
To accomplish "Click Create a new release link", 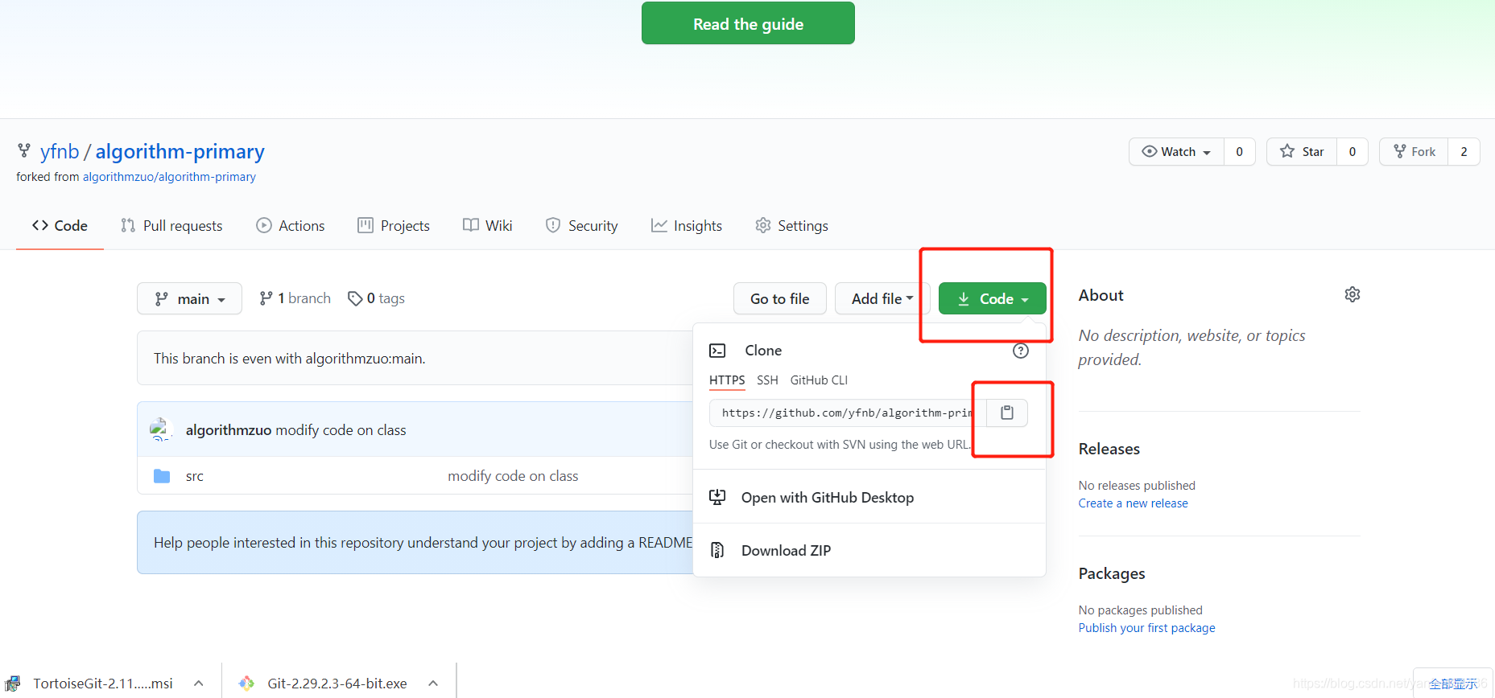I will [x=1133, y=503].
